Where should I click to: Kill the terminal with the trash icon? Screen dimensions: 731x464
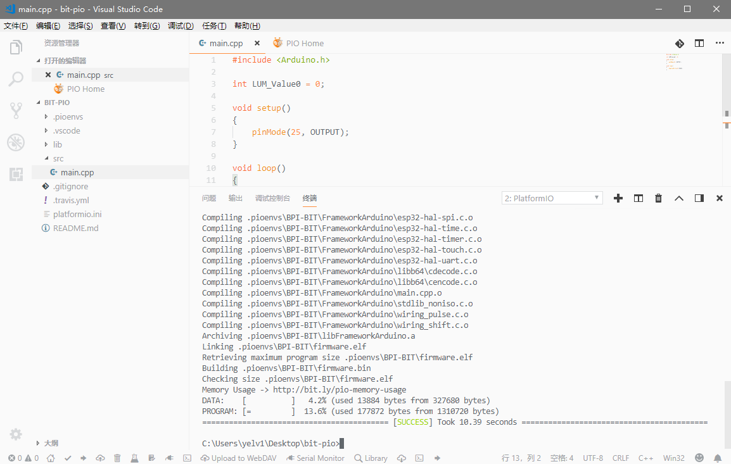[x=658, y=198]
